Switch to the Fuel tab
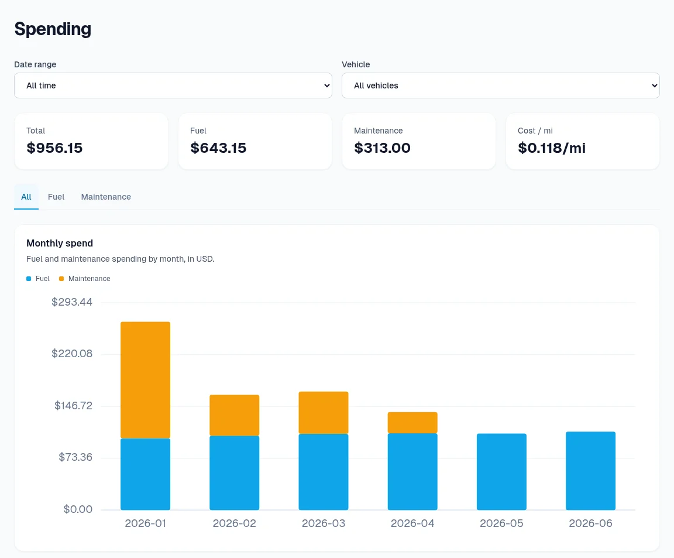The width and height of the screenshot is (674, 558). 56,197
